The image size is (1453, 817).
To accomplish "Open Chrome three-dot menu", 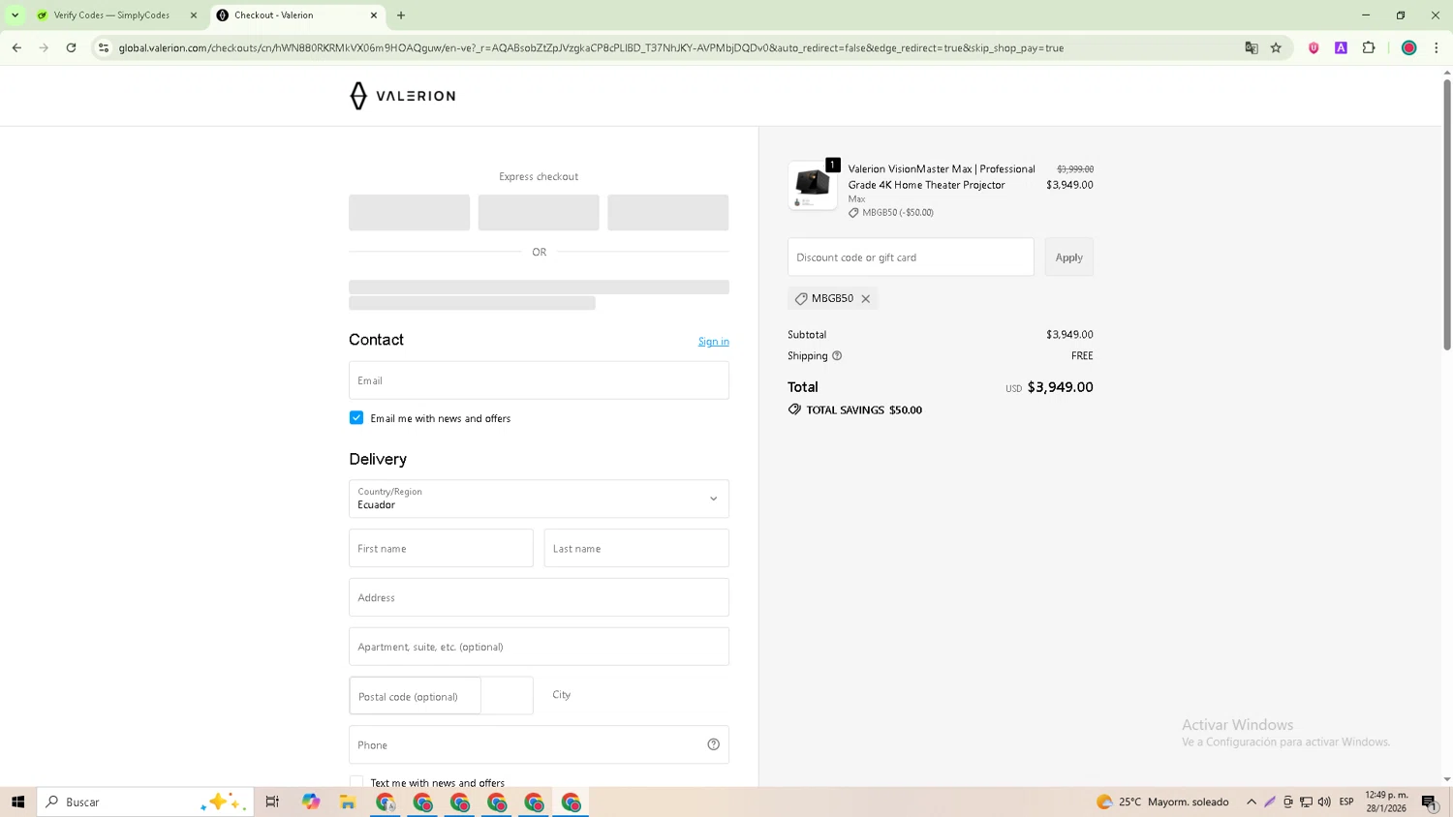I will click(x=1437, y=47).
